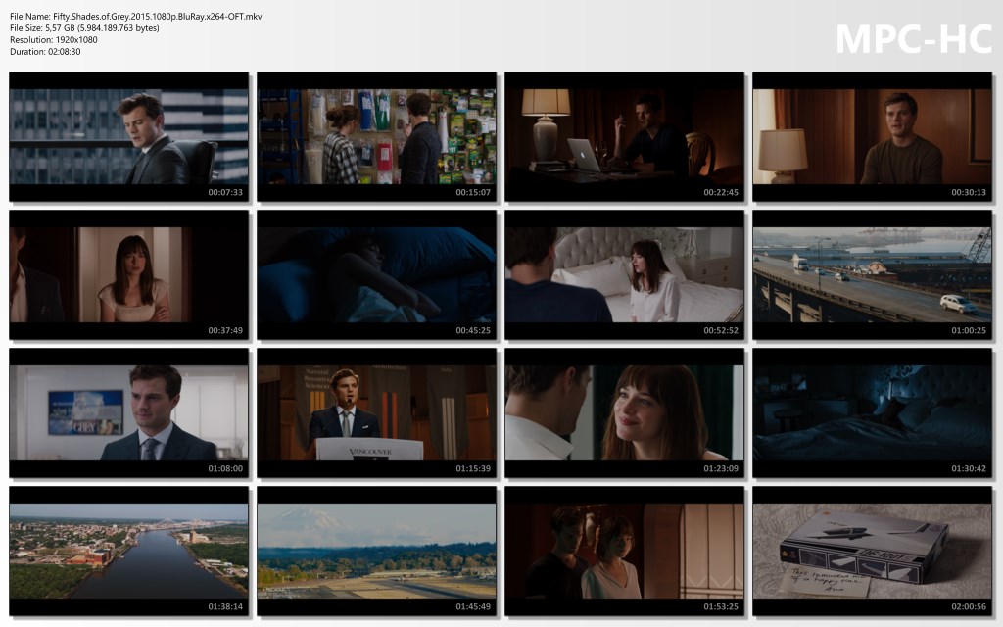
Task: Open the thumbnail stamped 01:23:09
Action: (x=624, y=413)
